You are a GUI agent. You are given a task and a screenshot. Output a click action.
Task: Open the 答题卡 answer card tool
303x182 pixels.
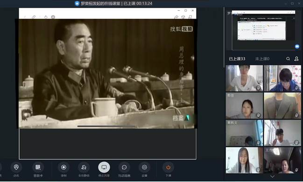38,168
